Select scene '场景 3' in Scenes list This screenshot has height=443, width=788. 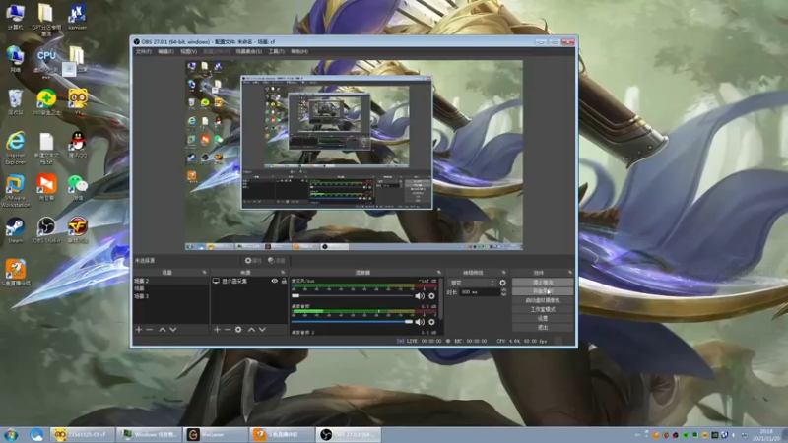coord(170,296)
